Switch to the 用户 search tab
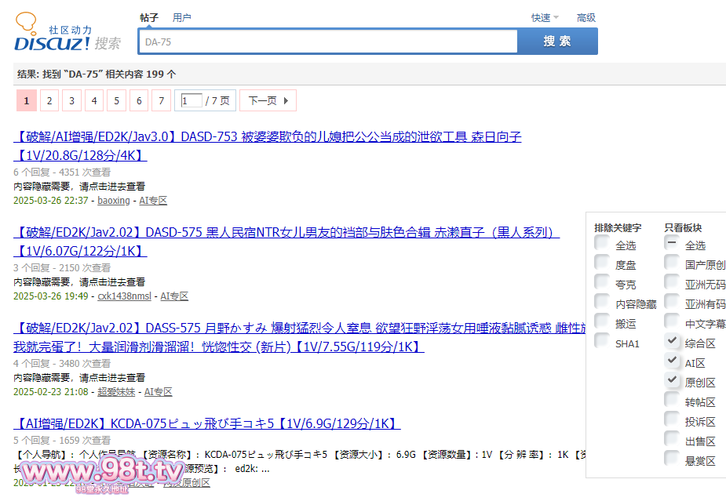Screen dimensions: 726x501 coord(181,17)
